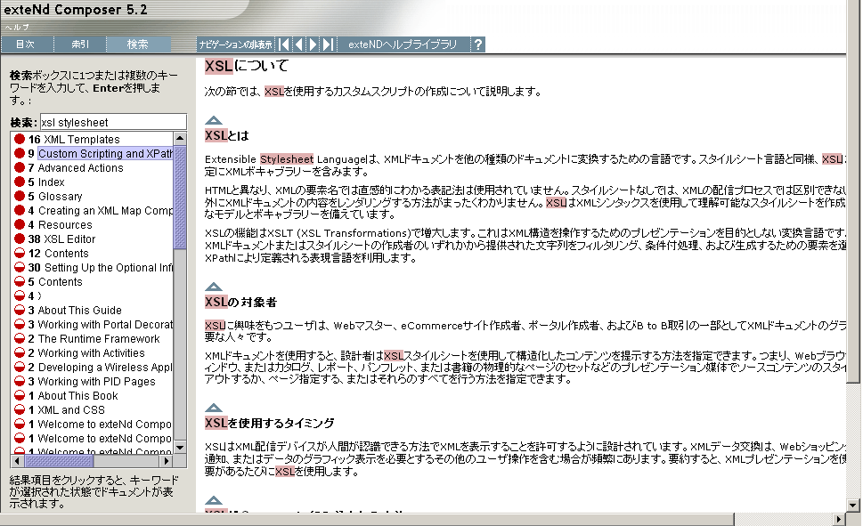The image size is (863, 526).
Task: Click relevance icon beside 38 XSL Editor
Action: pos(20,239)
